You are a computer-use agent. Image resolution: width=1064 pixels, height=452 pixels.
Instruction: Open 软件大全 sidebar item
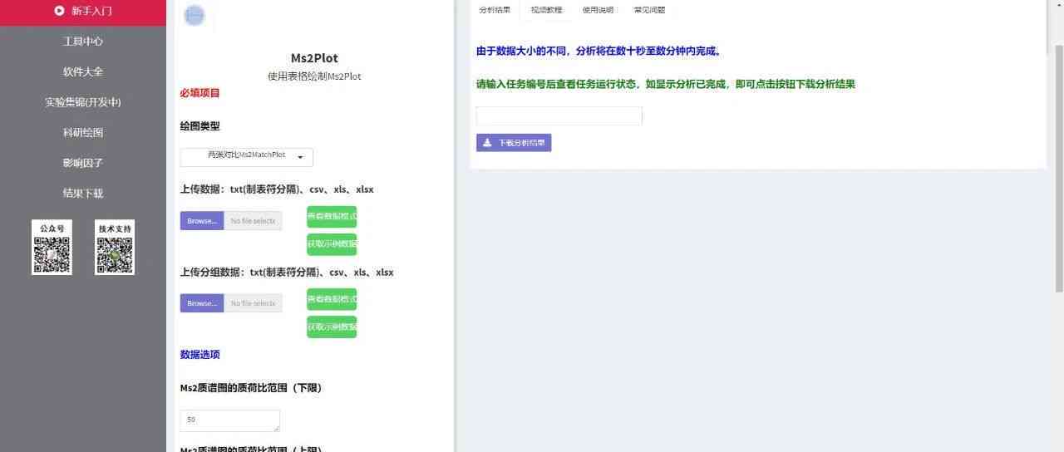pyautogui.click(x=83, y=71)
